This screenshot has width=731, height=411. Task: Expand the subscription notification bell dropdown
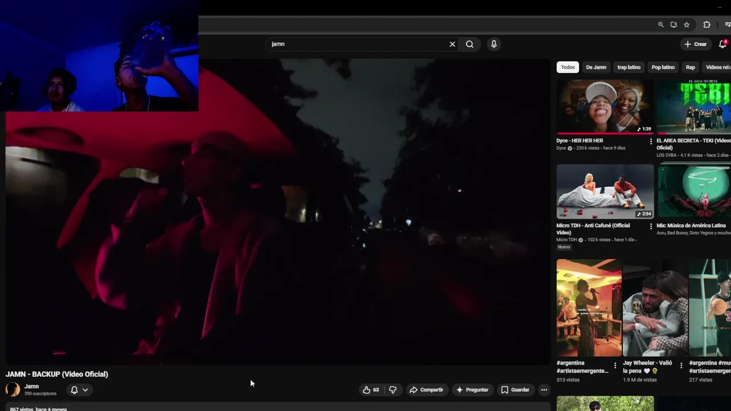coord(79,390)
